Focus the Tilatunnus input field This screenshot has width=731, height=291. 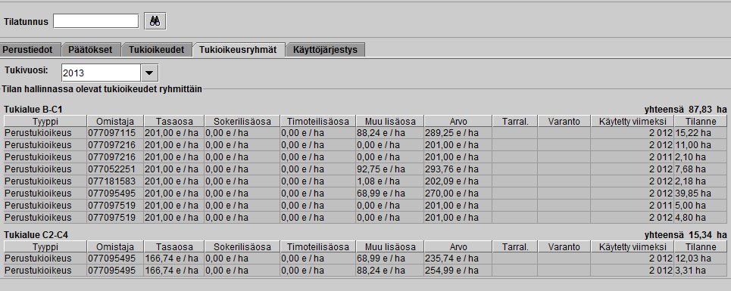tap(96, 21)
